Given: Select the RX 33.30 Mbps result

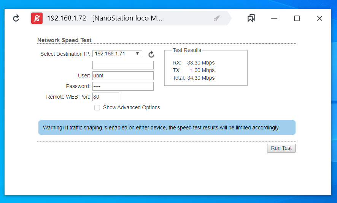Looking at the screenshot, I should click(x=194, y=63).
